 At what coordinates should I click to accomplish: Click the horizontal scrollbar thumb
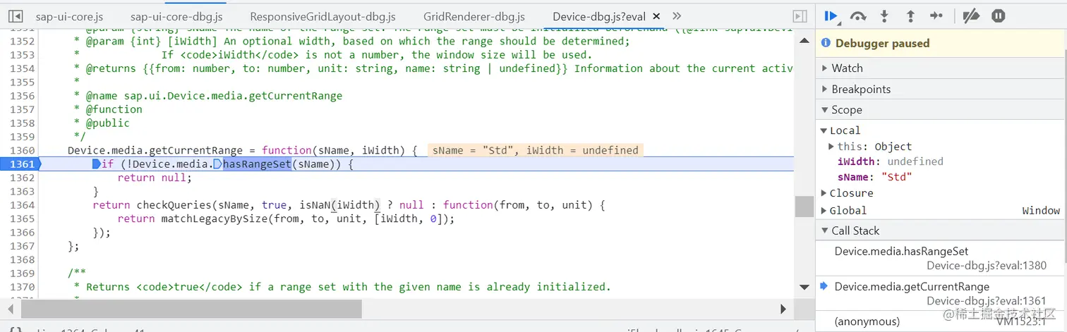click(191, 309)
